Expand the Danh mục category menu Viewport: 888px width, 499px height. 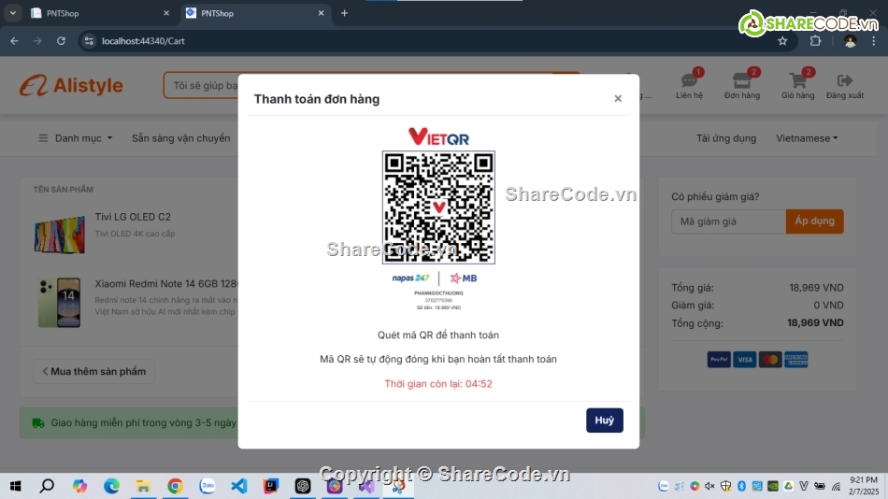tap(76, 138)
